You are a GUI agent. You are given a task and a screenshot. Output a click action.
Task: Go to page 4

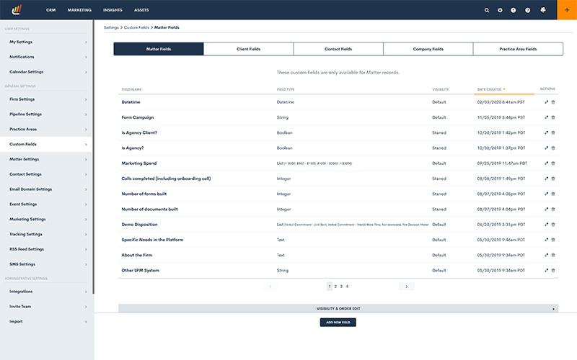pyautogui.click(x=347, y=287)
